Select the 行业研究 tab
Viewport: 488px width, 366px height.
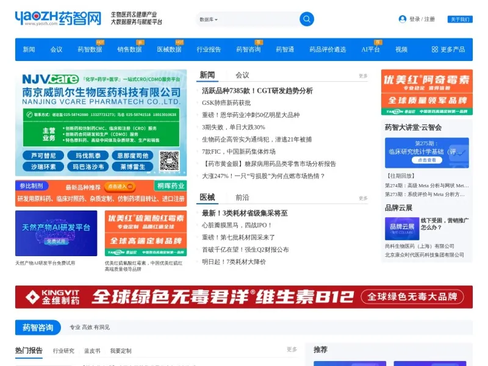63,351
